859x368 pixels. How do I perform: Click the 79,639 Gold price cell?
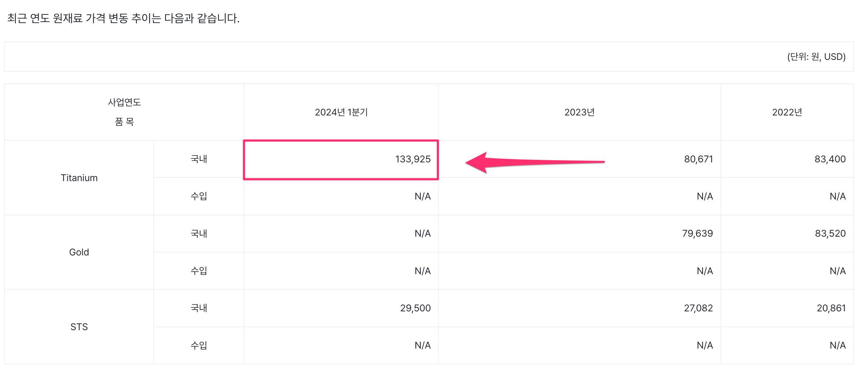[697, 233]
